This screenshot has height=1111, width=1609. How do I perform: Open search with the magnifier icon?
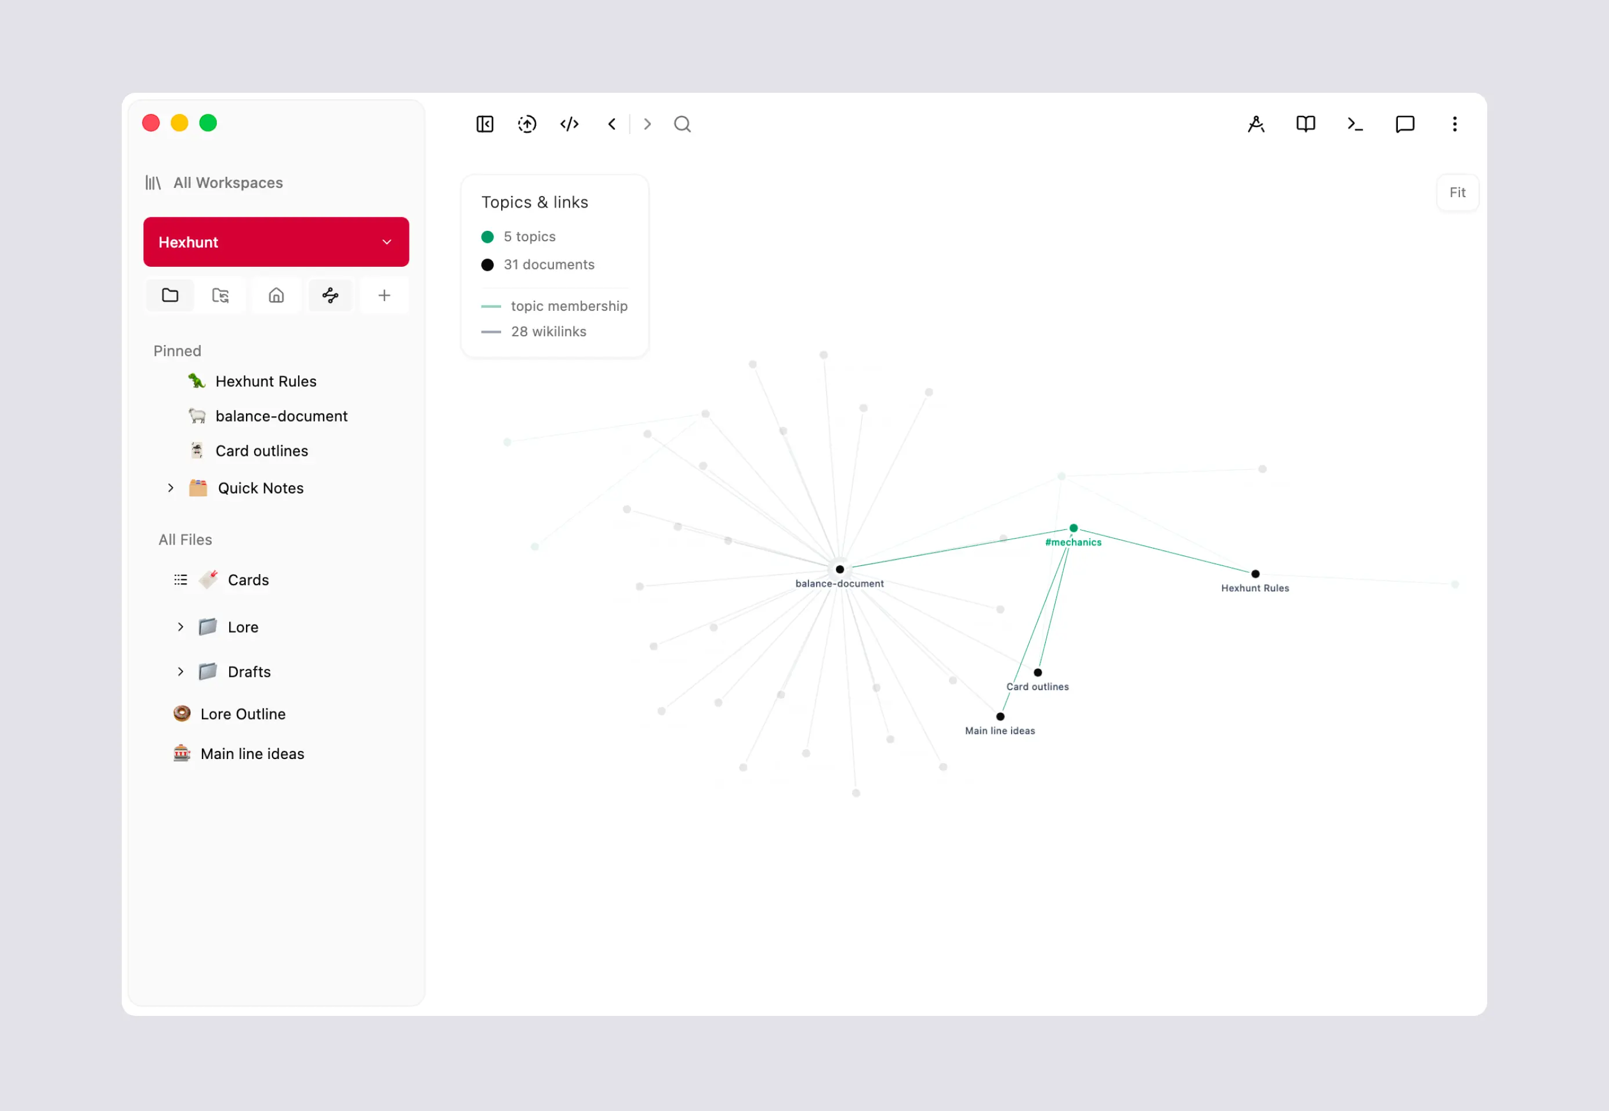(682, 124)
